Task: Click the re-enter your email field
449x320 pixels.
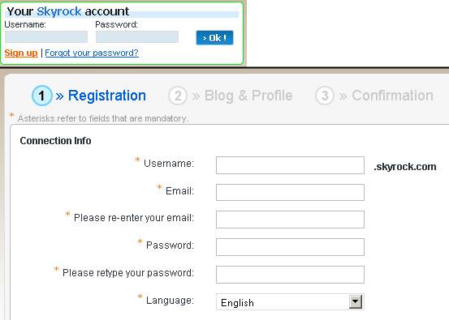Action: (x=290, y=220)
